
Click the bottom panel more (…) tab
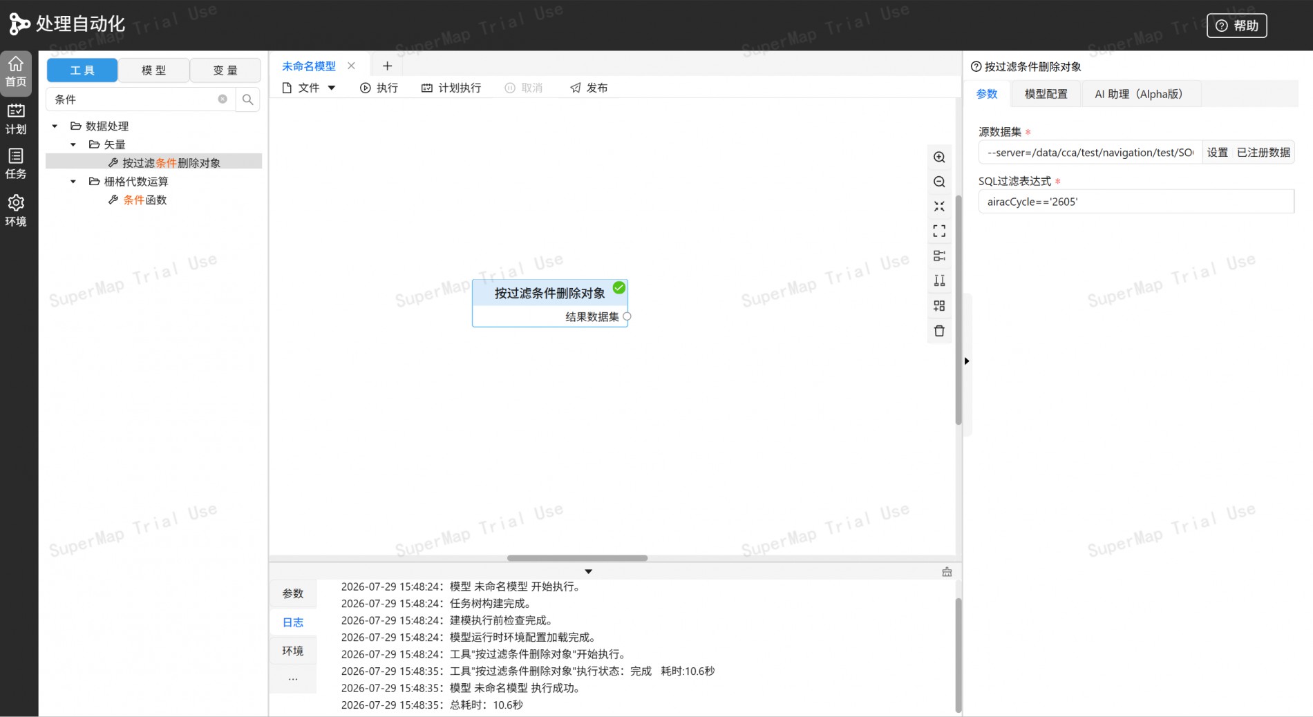(x=293, y=679)
